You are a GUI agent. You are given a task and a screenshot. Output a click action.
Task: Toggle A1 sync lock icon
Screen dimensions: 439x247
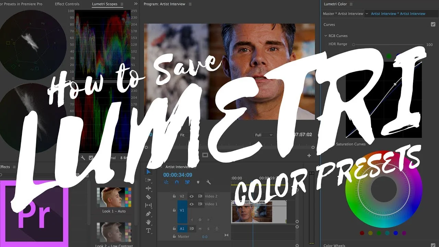coord(192,228)
